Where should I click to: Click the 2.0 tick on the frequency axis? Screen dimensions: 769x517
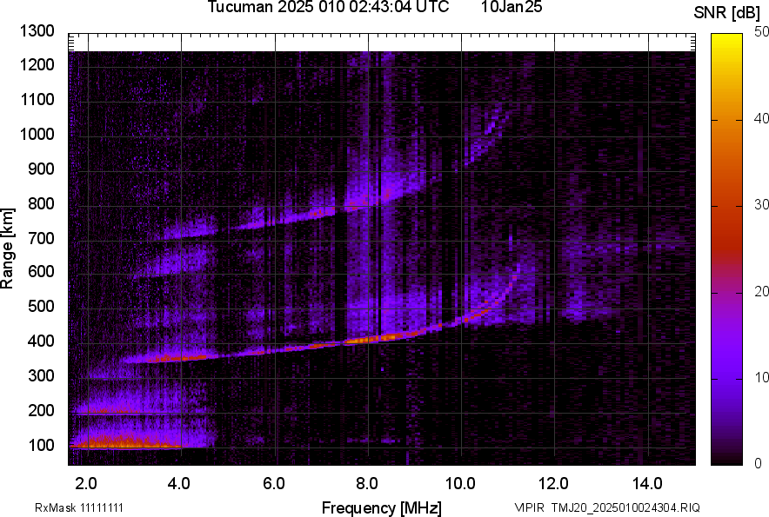(86, 483)
